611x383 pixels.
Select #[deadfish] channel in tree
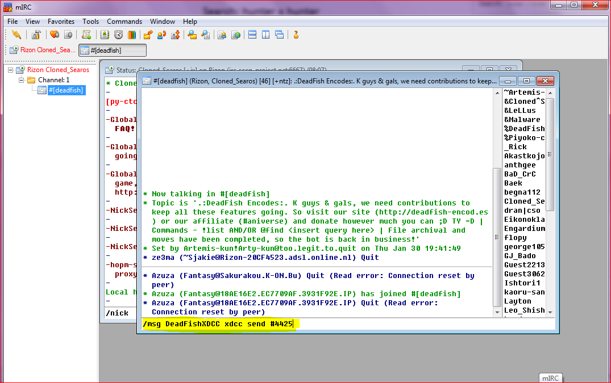point(66,90)
